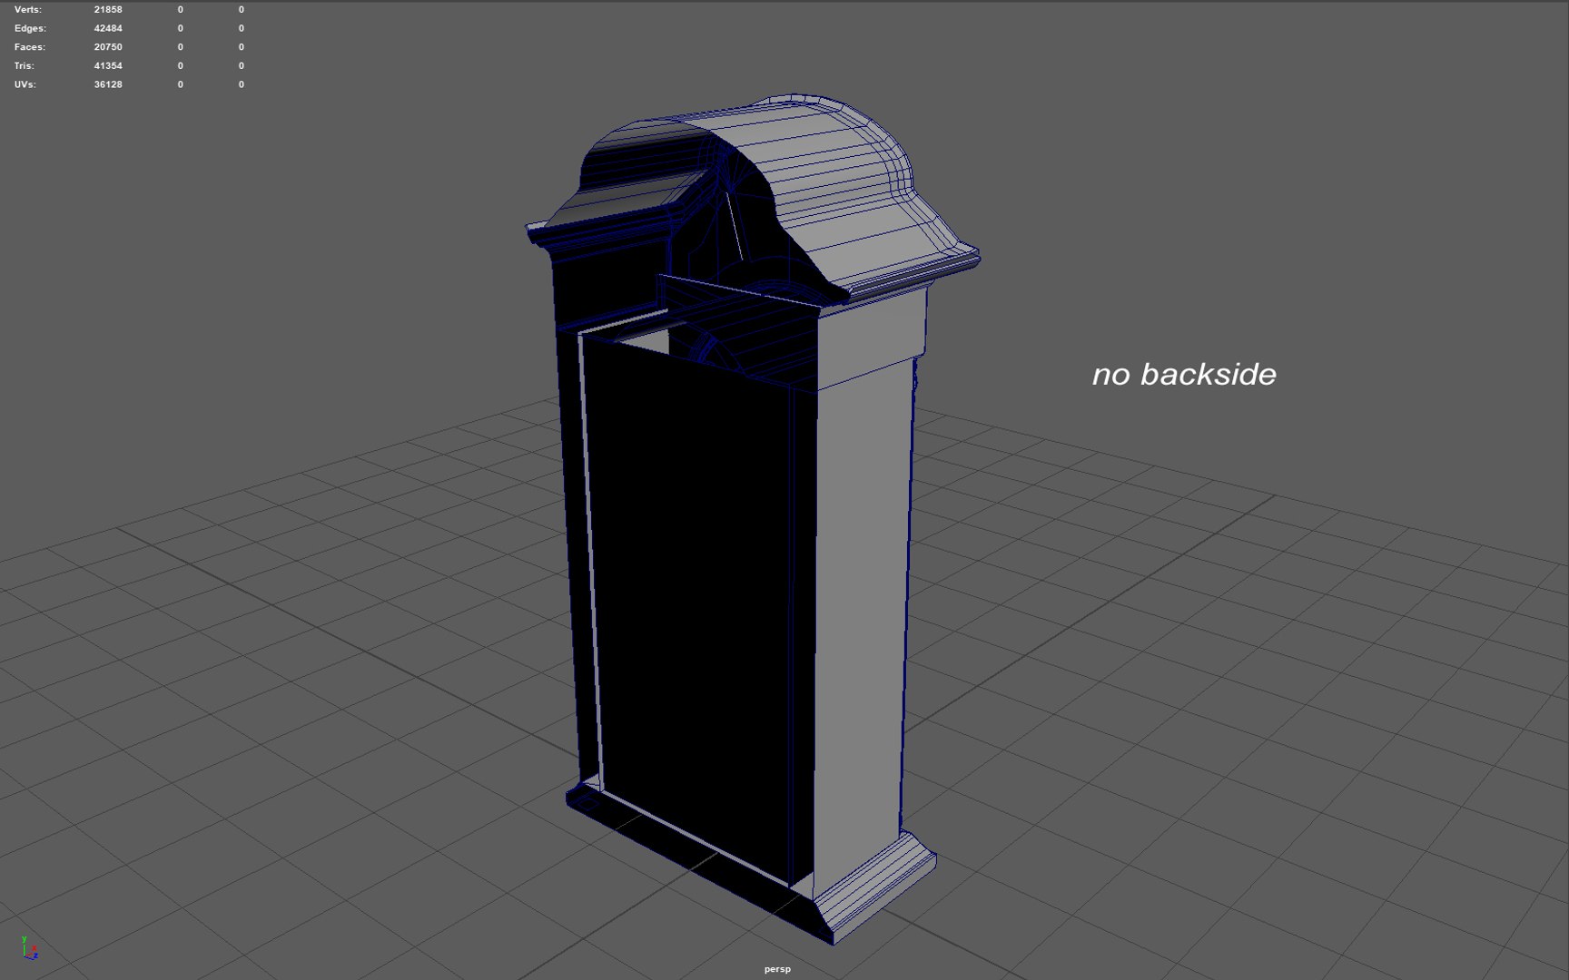Click the UVs count value 36128
The width and height of the screenshot is (1569, 980).
pos(108,84)
